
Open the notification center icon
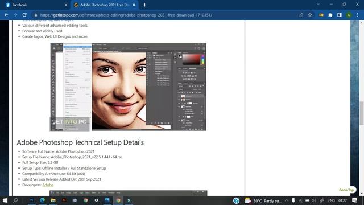[x=354, y=200]
